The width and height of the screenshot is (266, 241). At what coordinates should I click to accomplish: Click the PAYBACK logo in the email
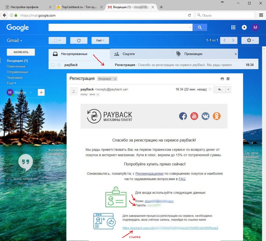pos(109,116)
